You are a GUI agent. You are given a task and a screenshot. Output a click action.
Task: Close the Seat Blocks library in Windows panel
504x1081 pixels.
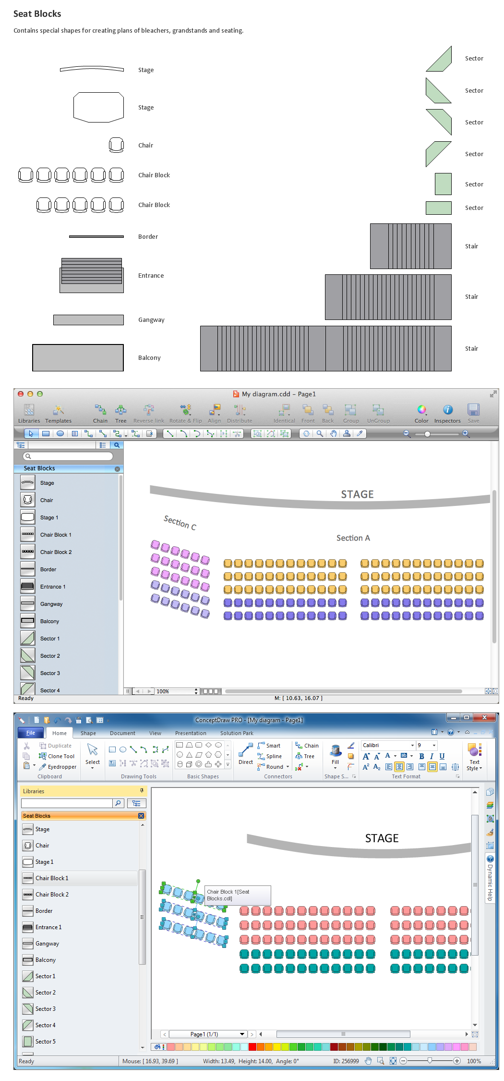[141, 816]
